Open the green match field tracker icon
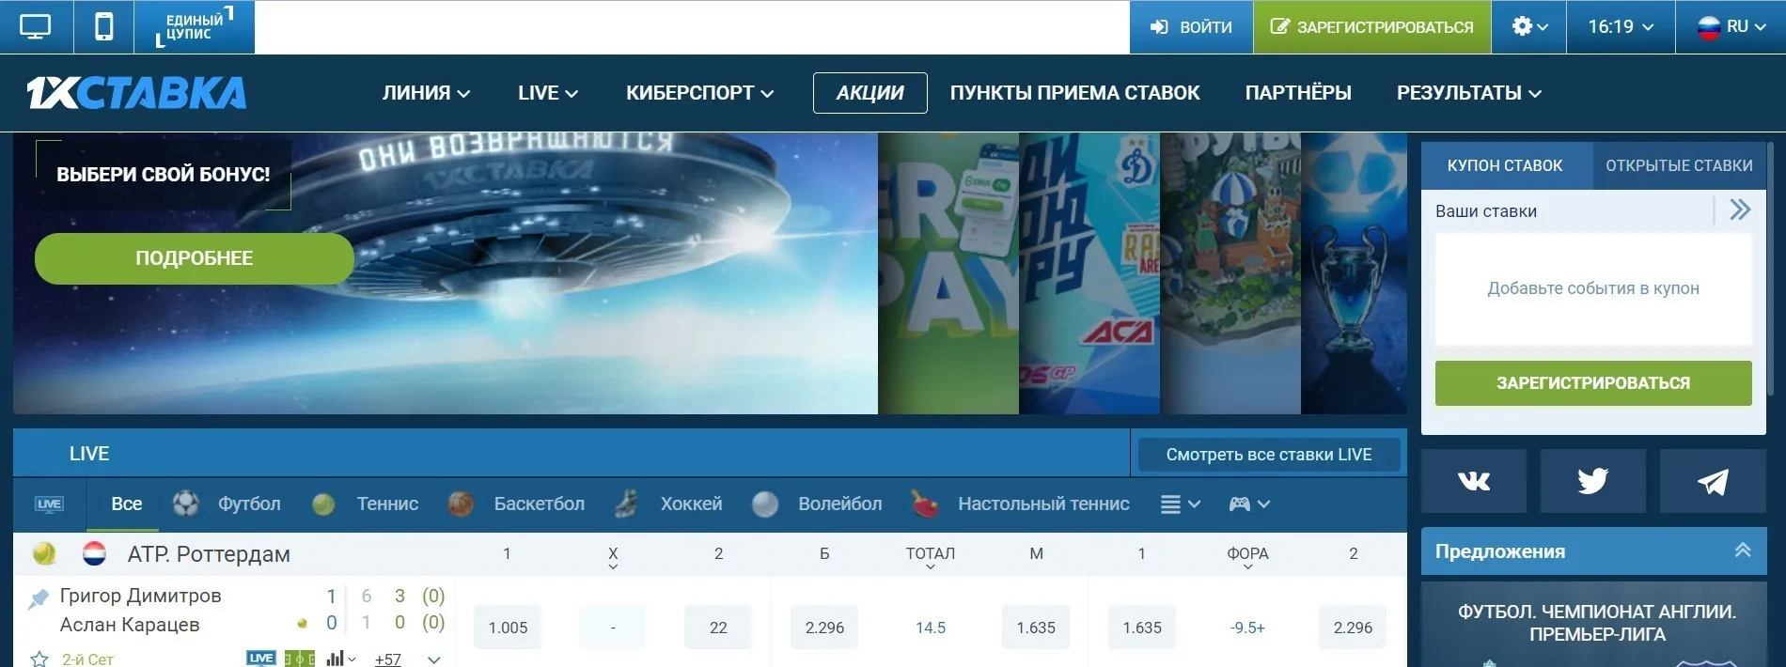The image size is (1786, 667). click(299, 659)
